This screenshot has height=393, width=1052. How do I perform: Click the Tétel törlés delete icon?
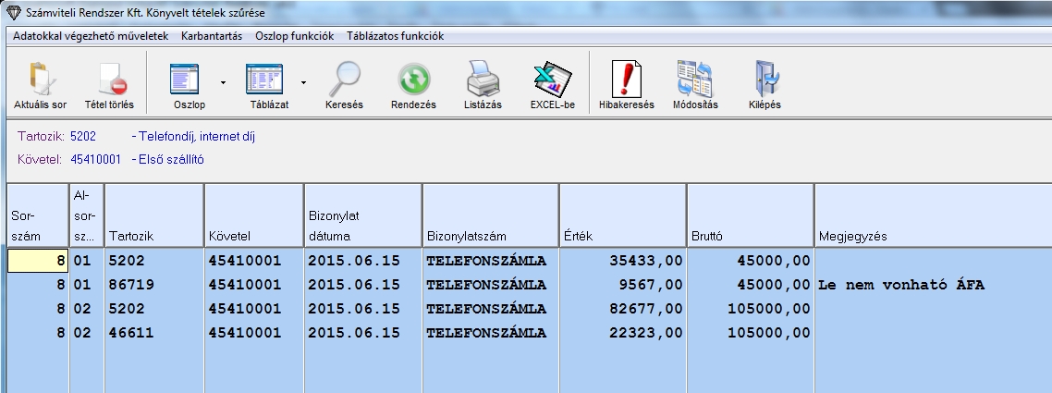[109, 80]
